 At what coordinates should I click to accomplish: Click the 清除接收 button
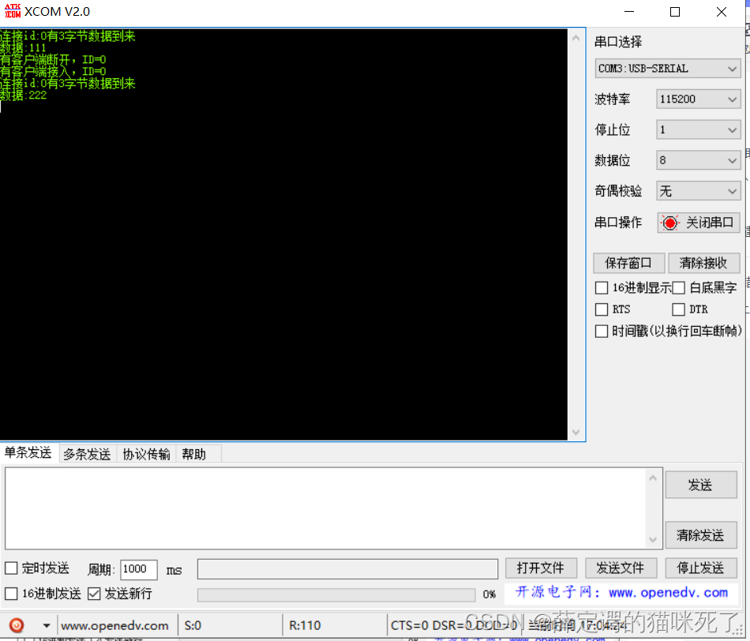coord(703,263)
